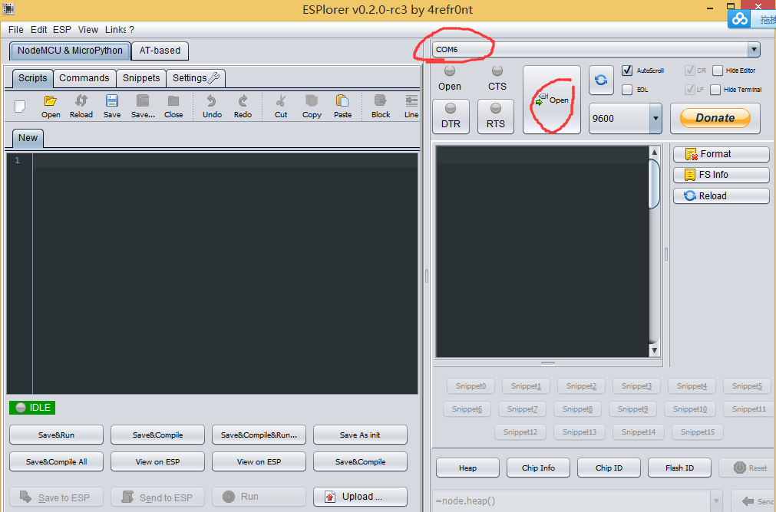Viewport: 776px width, 512px height.
Task: Switch to the Snippets tab
Action: pos(141,78)
